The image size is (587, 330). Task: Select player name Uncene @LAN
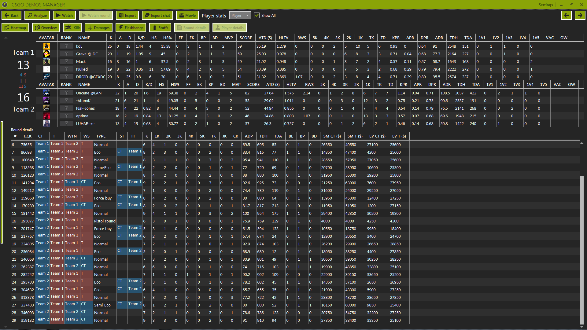[x=89, y=93]
